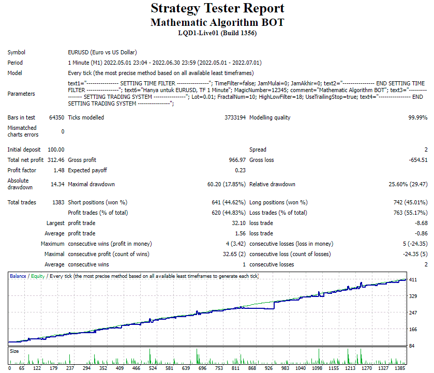This screenshot has height=373, width=434.
Task: Select the Absolute drawdown value 14.34
Action: point(58,184)
